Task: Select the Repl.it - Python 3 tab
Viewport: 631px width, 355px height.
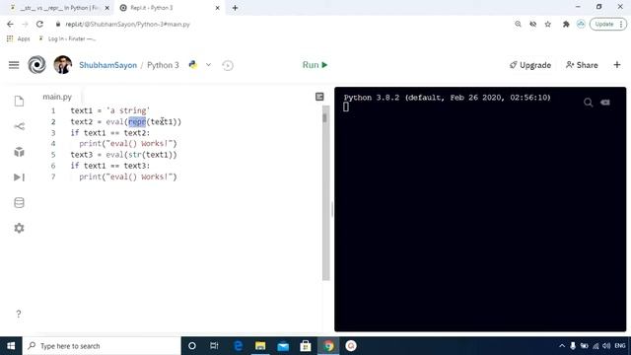Action: tap(151, 8)
